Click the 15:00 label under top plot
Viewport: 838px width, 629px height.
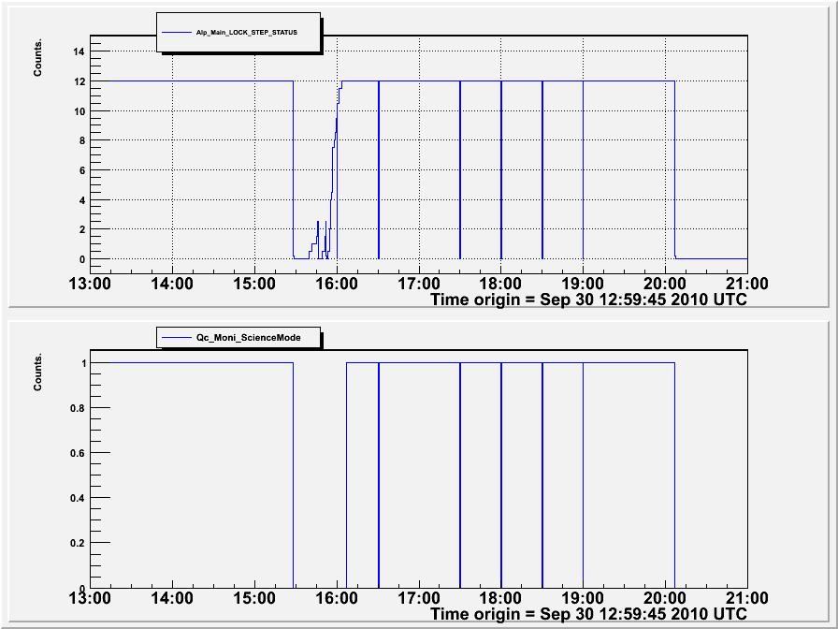pyautogui.click(x=254, y=284)
